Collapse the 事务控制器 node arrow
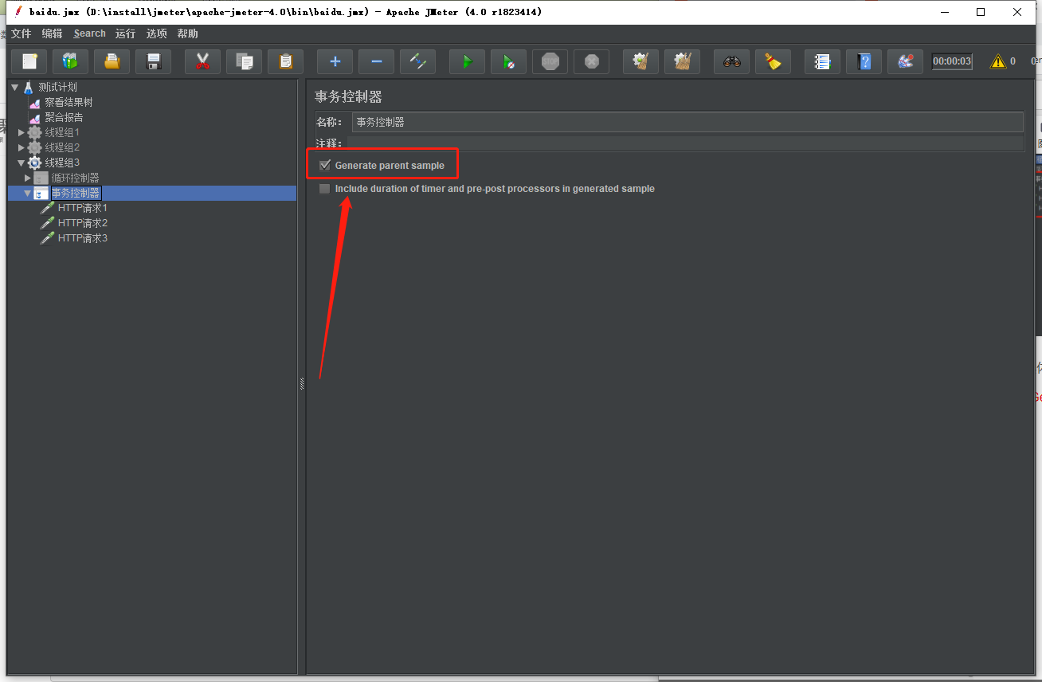The image size is (1042, 682). coord(28,193)
